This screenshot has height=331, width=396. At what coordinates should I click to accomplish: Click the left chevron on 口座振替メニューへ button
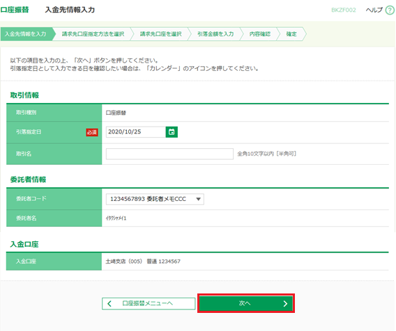pyautogui.click(x=109, y=304)
